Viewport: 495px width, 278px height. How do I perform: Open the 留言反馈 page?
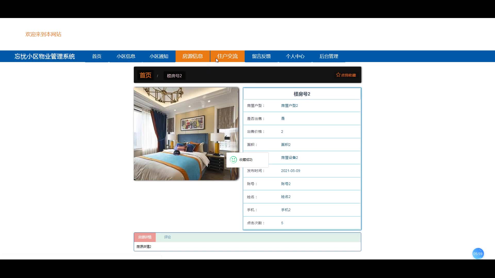(261, 56)
